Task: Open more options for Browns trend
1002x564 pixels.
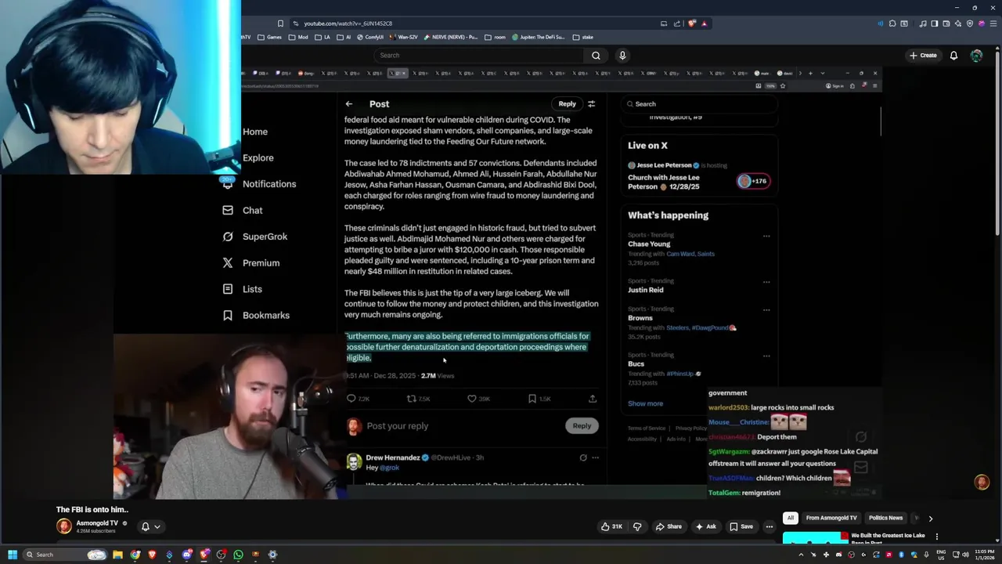Action: 766,309
